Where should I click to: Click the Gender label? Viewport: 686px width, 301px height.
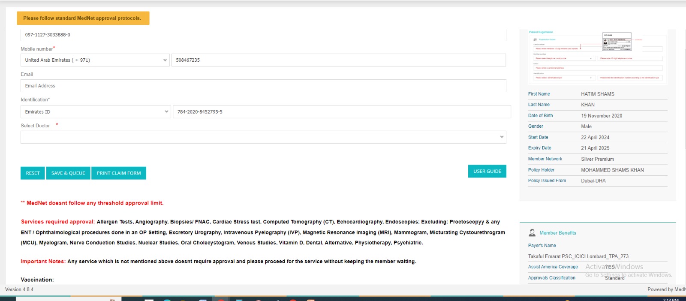[536, 126]
